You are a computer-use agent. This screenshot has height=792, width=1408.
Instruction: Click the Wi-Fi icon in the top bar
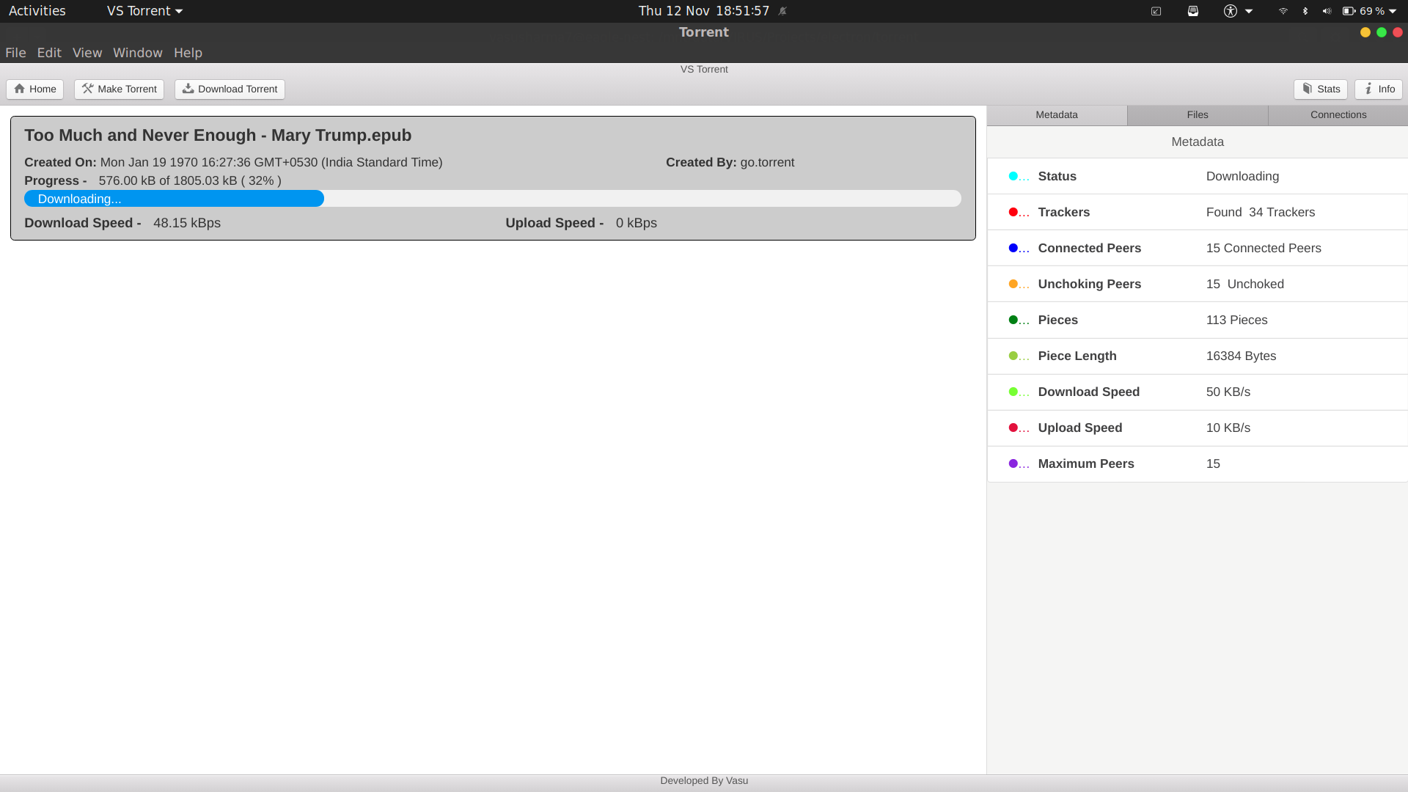pos(1283,11)
